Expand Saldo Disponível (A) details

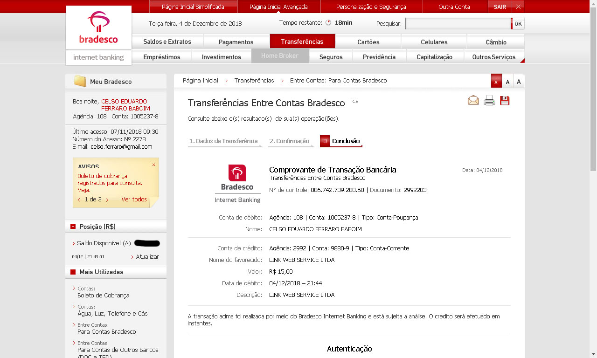coord(74,243)
